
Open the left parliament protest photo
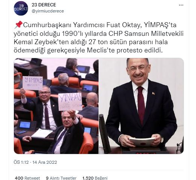click(56, 106)
